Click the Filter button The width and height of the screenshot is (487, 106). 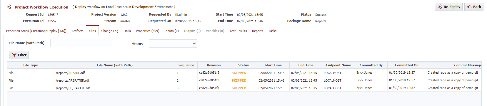click(x=19, y=55)
